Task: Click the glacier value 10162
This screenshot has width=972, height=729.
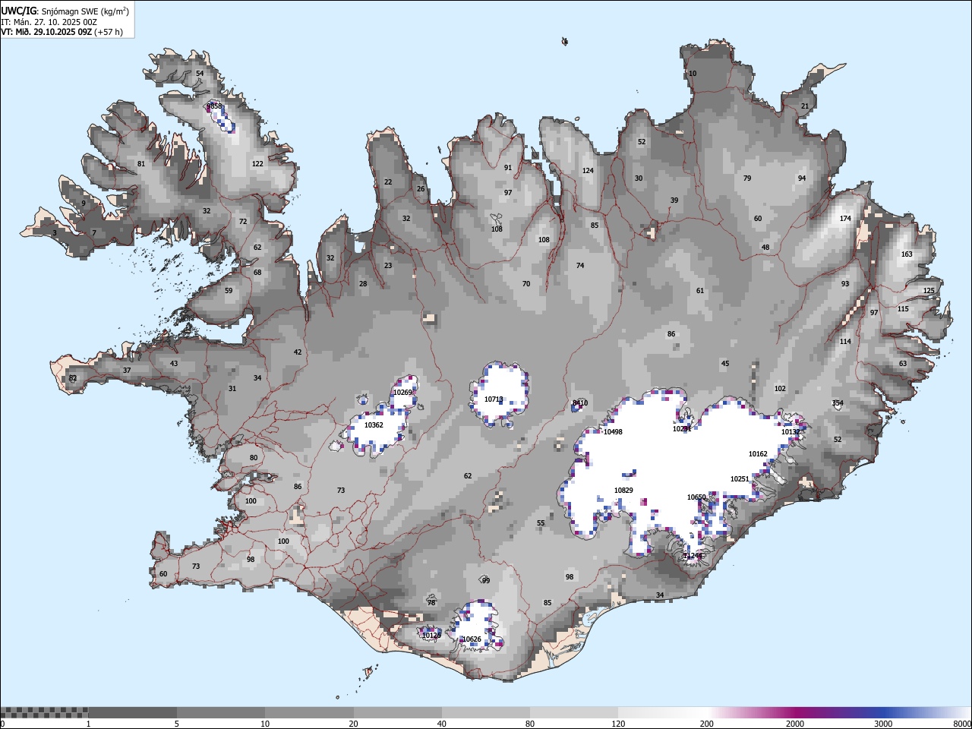Action: point(758,454)
